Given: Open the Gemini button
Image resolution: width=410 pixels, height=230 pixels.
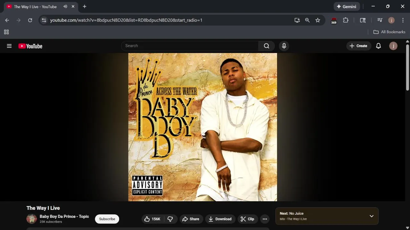Looking at the screenshot, I should (x=347, y=6).
